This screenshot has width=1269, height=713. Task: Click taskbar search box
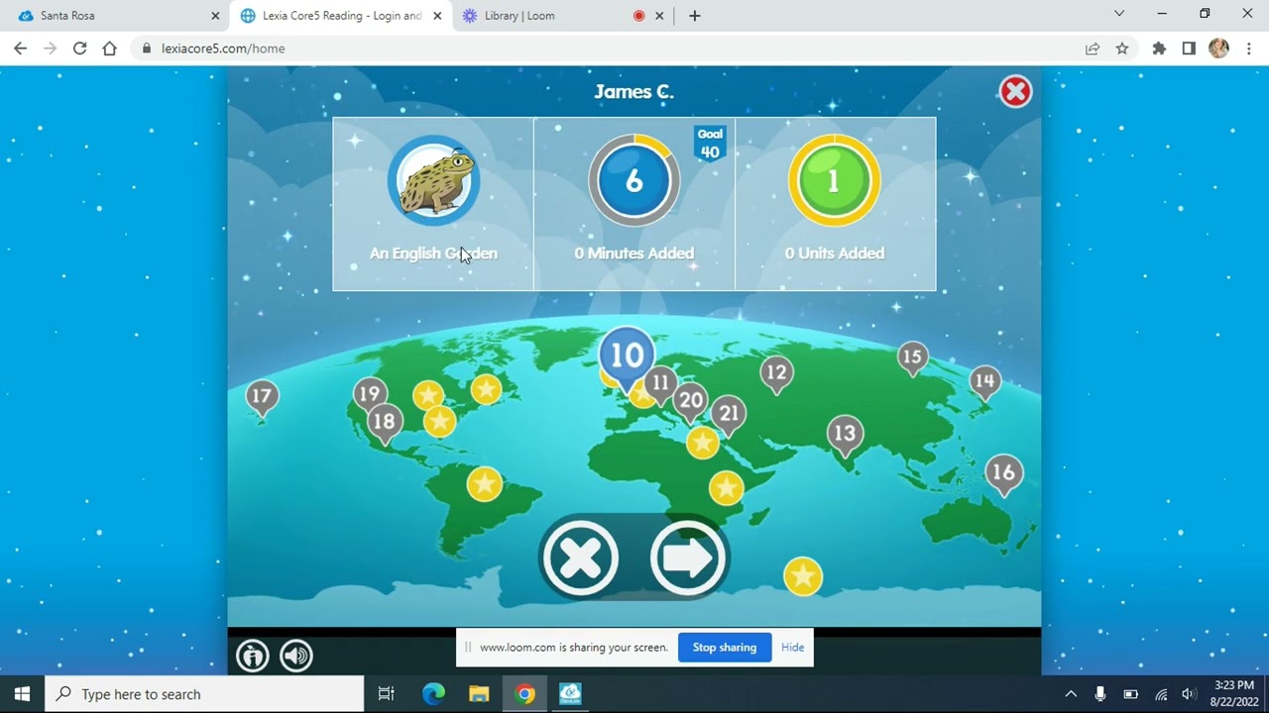pyautogui.click(x=205, y=694)
